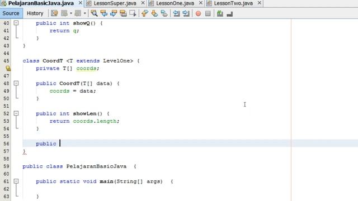Screen dimensions: 358x201
Task: Collapse the showLen method fold at line 52
Action: (16, 113)
